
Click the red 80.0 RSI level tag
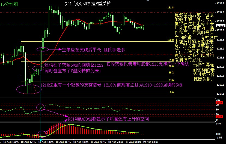(219, 102)
